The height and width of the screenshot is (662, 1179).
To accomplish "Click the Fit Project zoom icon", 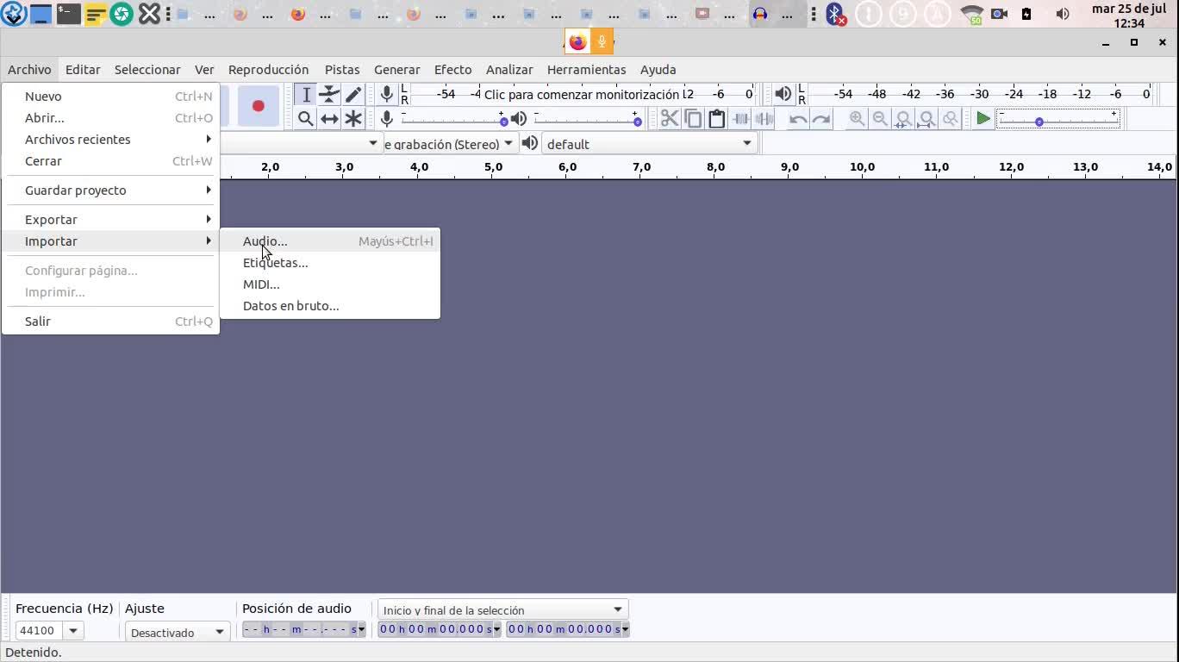I will point(926,119).
